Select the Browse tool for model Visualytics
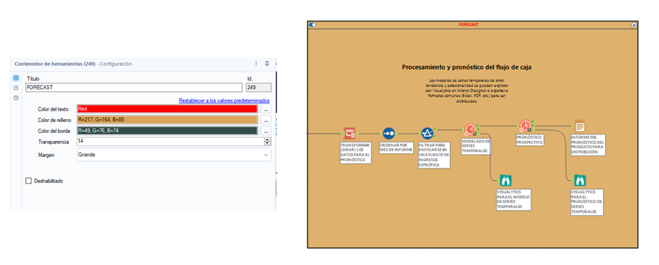 pos(505,181)
